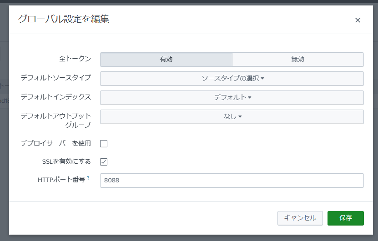The image size is (378, 241).
Task: Enable the デプロイサーバーを使用 checkbox
Action: tap(104, 144)
